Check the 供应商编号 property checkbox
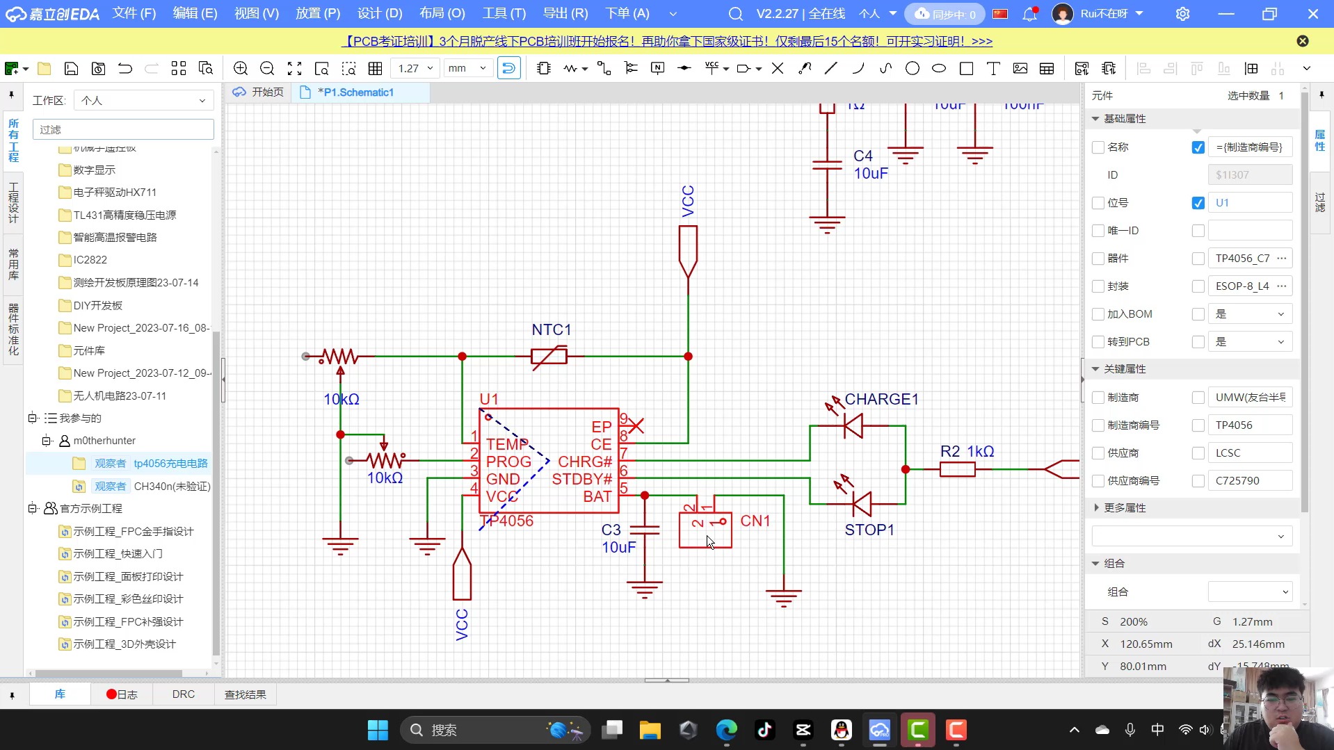The width and height of the screenshot is (1334, 750). 1098,481
